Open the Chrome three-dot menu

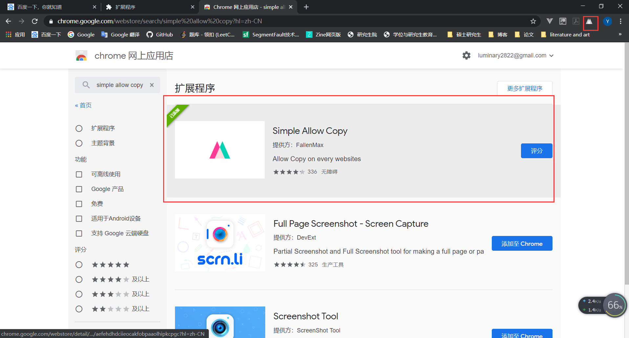click(x=620, y=21)
